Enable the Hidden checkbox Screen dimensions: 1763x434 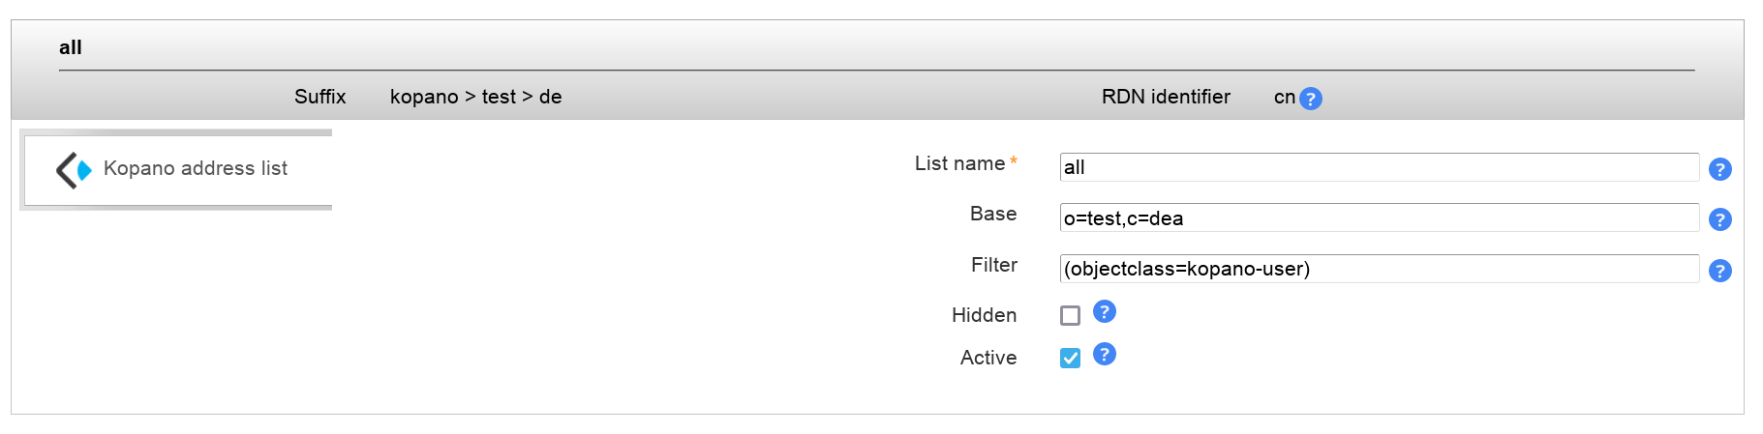point(1070,315)
